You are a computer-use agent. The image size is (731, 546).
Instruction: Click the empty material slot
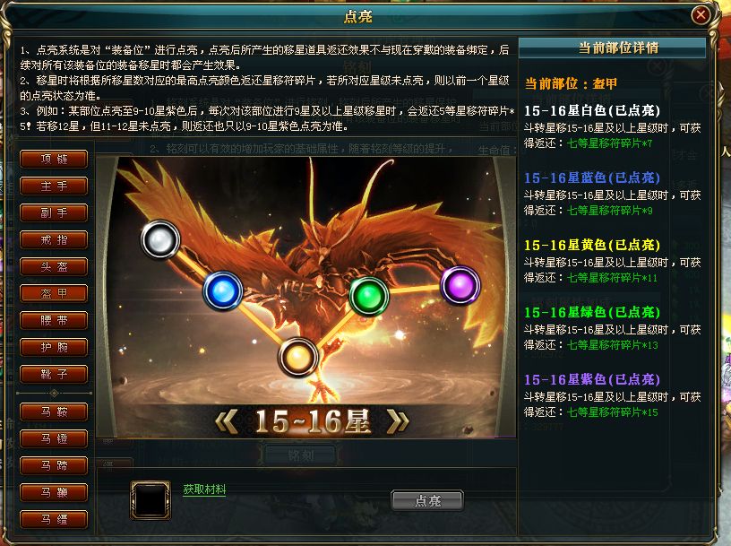(150, 500)
